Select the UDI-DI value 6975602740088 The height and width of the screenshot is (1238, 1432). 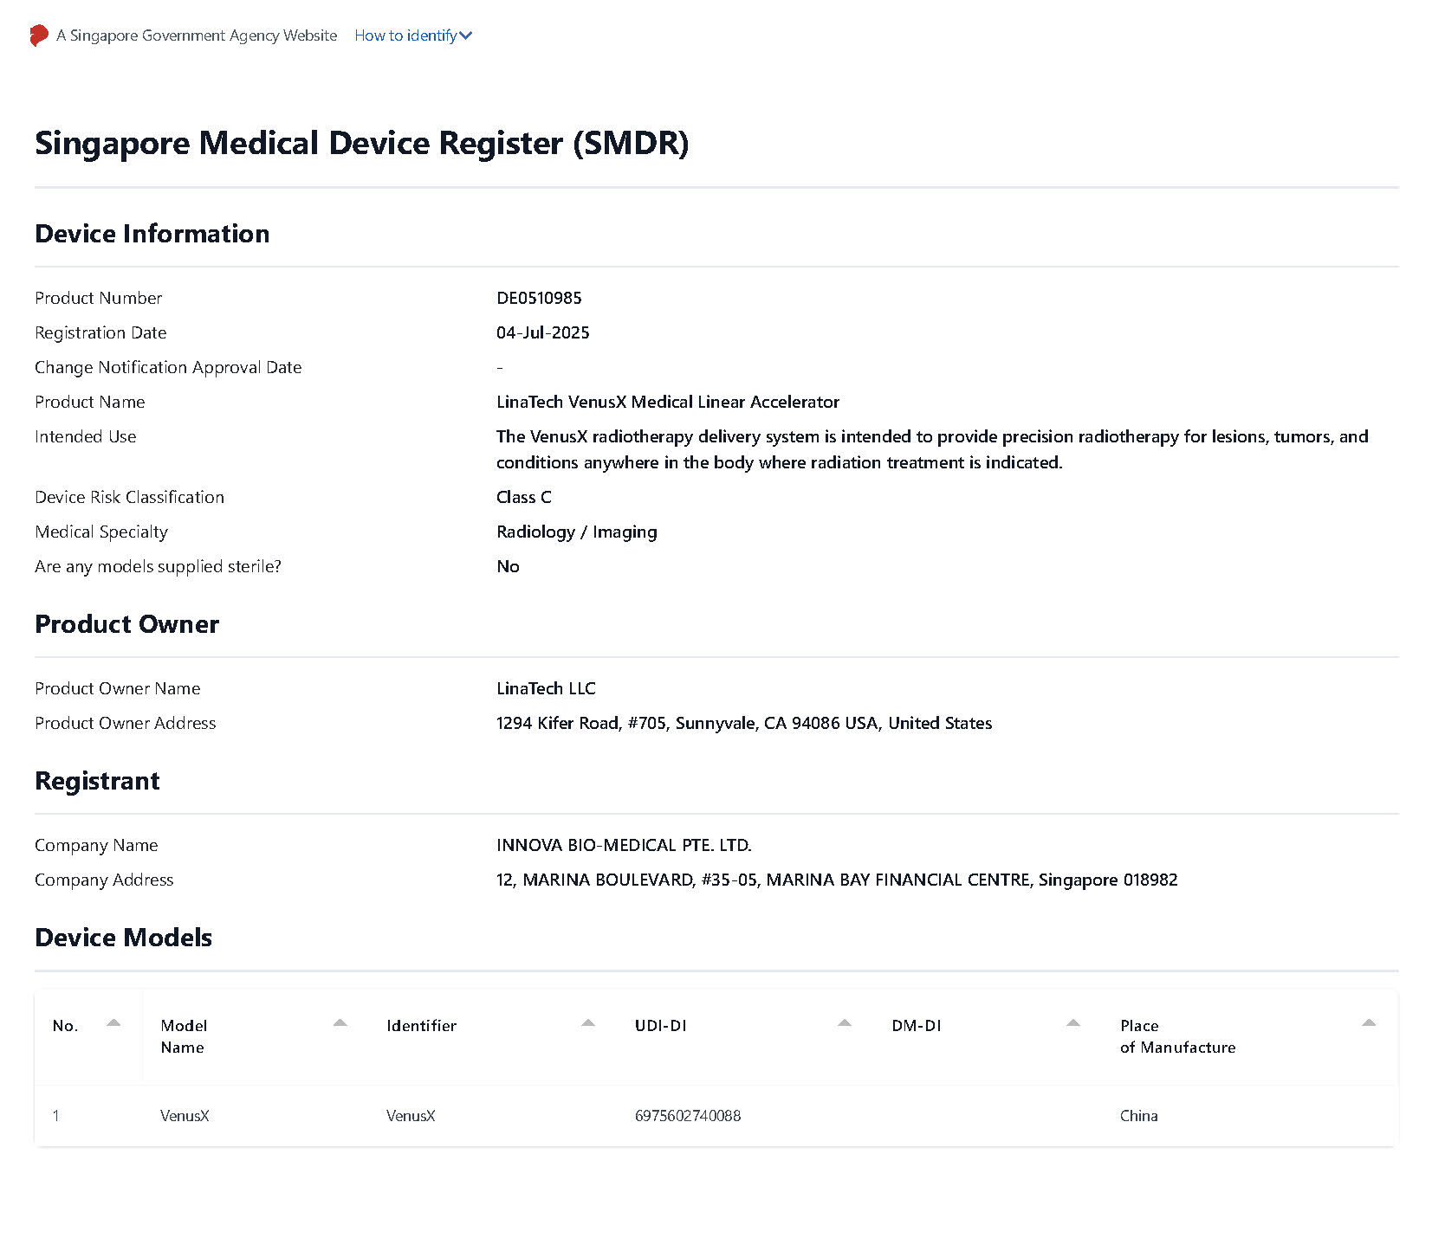click(x=688, y=1116)
